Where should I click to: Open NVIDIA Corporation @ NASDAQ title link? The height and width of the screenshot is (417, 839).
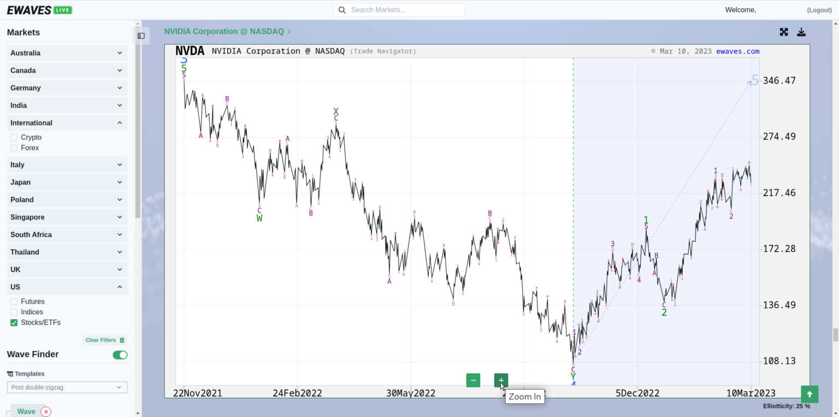[224, 32]
